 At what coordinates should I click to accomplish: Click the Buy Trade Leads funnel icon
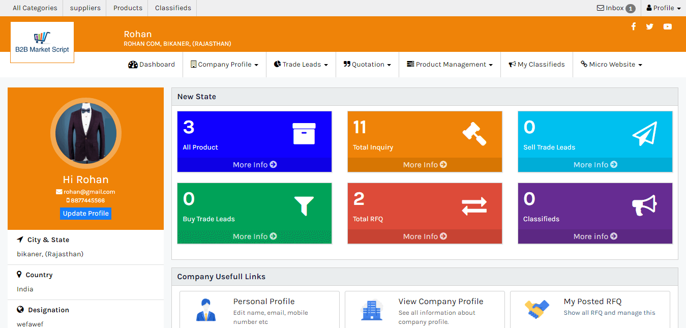click(x=304, y=205)
